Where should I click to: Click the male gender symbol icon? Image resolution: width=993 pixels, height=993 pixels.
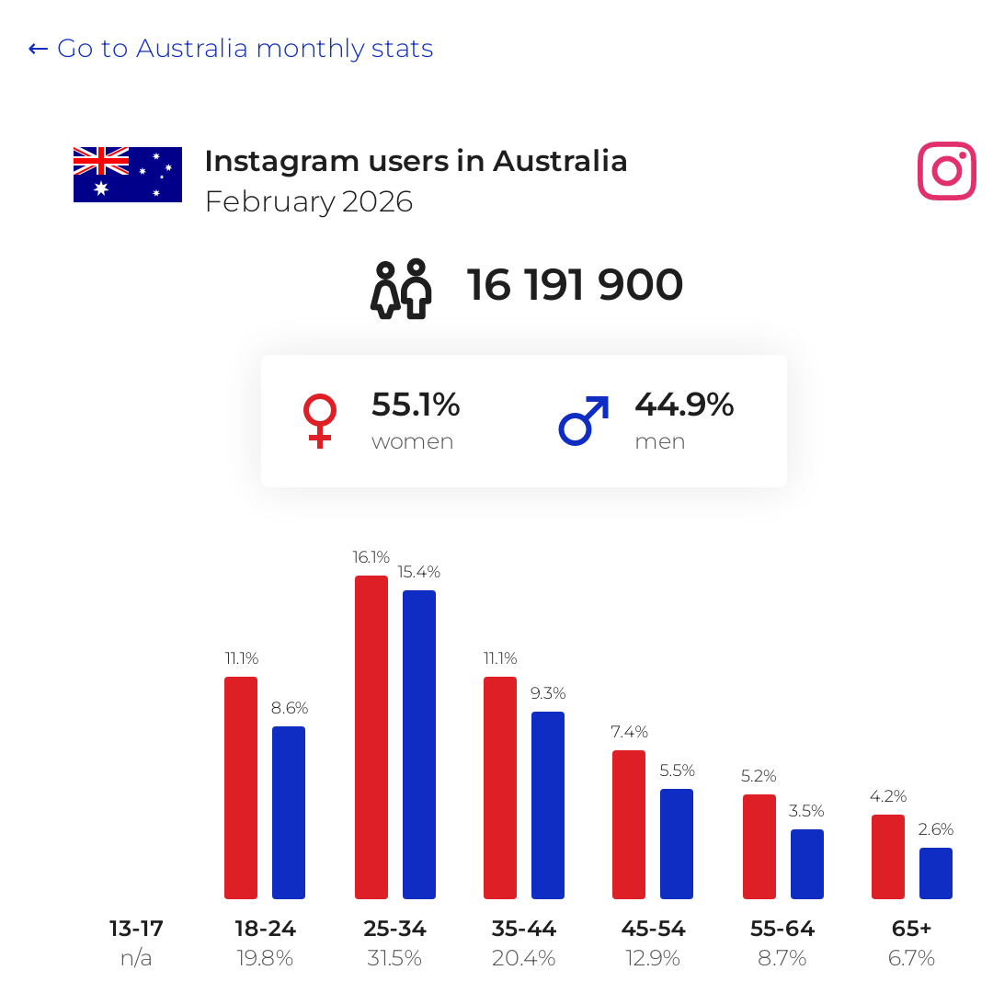584,421
